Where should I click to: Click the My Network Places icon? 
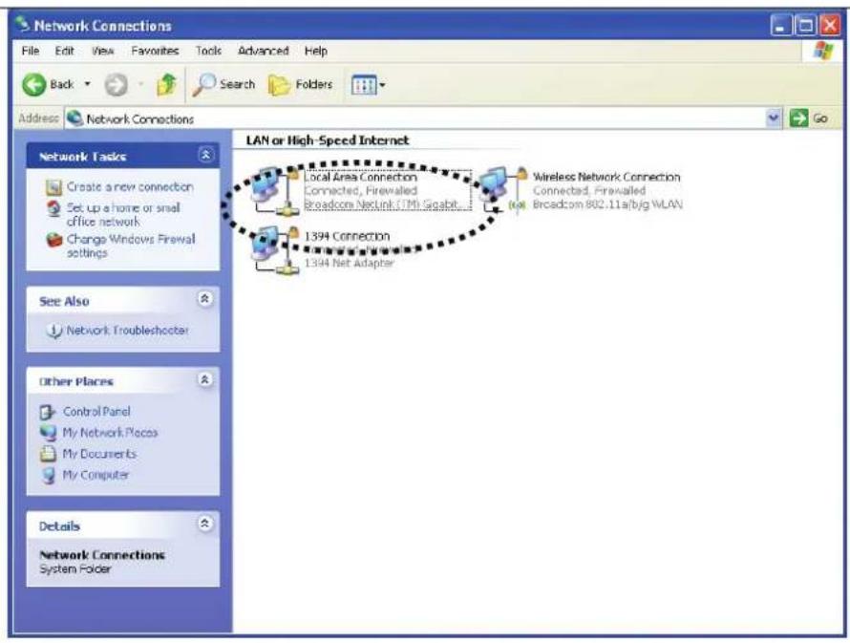pos(48,433)
